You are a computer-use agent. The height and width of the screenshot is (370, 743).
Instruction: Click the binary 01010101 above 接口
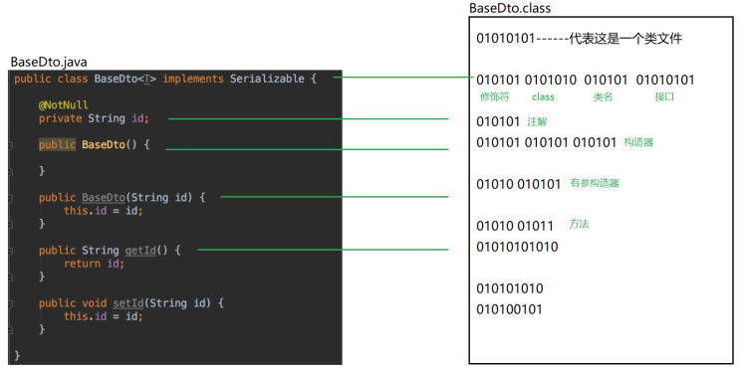(x=665, y=80)
